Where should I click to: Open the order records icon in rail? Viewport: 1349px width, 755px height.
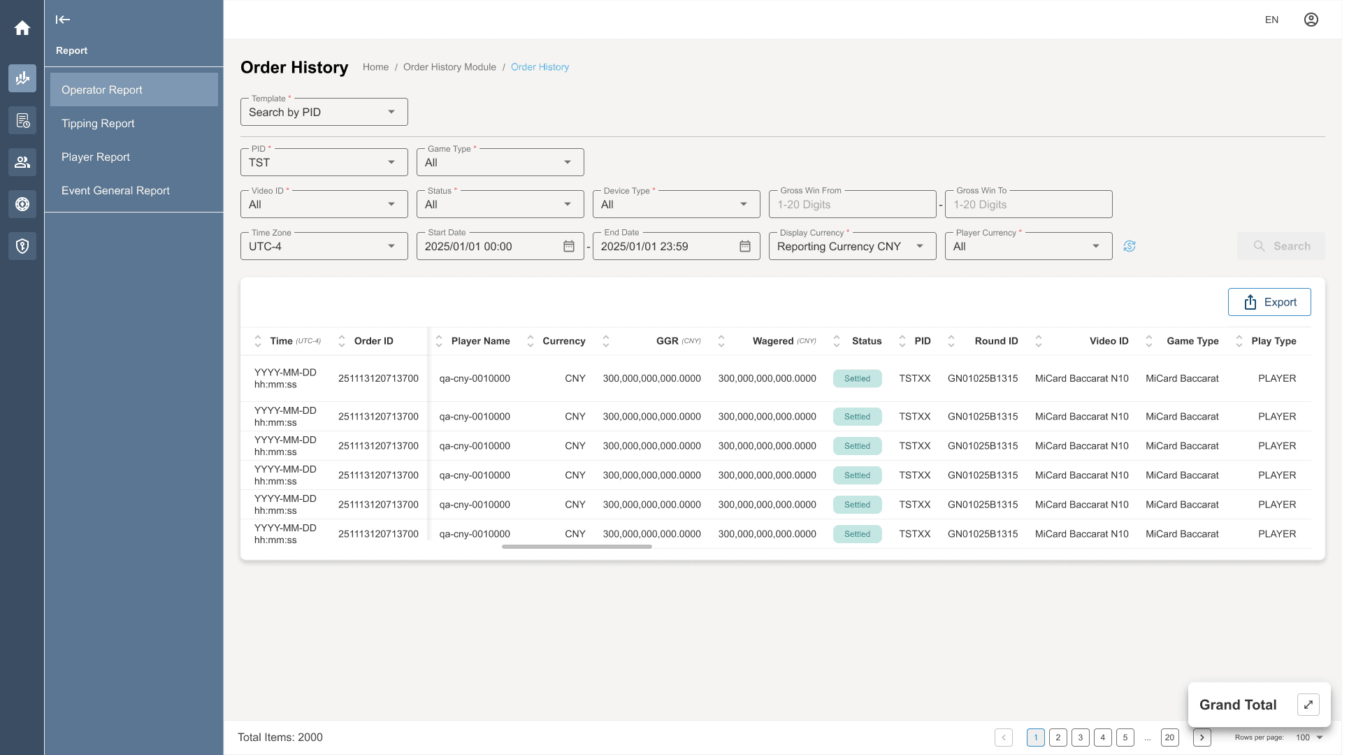[22, 121]
